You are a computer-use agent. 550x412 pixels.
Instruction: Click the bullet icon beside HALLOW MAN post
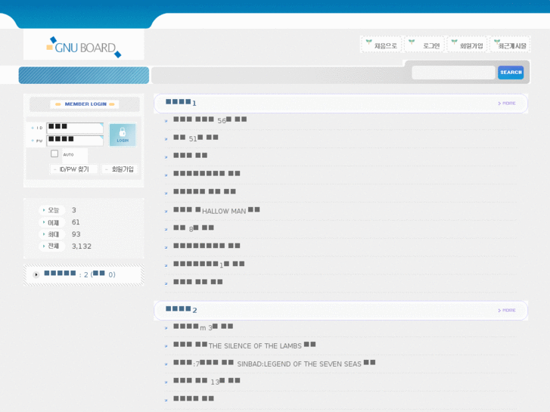click(x=166, y=211)
